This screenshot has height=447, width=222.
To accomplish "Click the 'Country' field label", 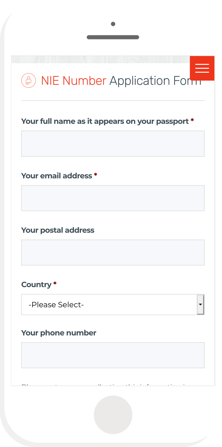I will point(36,285).
